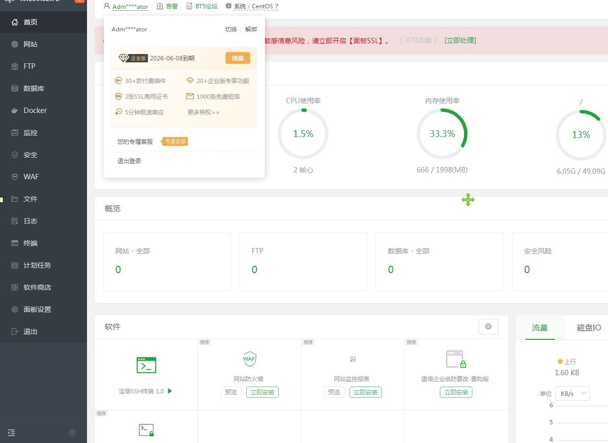
Task: Open 软件商店 grid icon in sidebar
Action: click(x=15, y=287)
